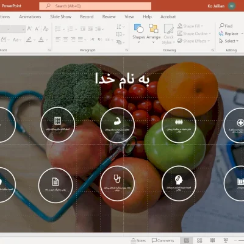The width and height of the screenshot is (244, 244).
Task: Clear all text formatting
Action: tap(46, 29)
